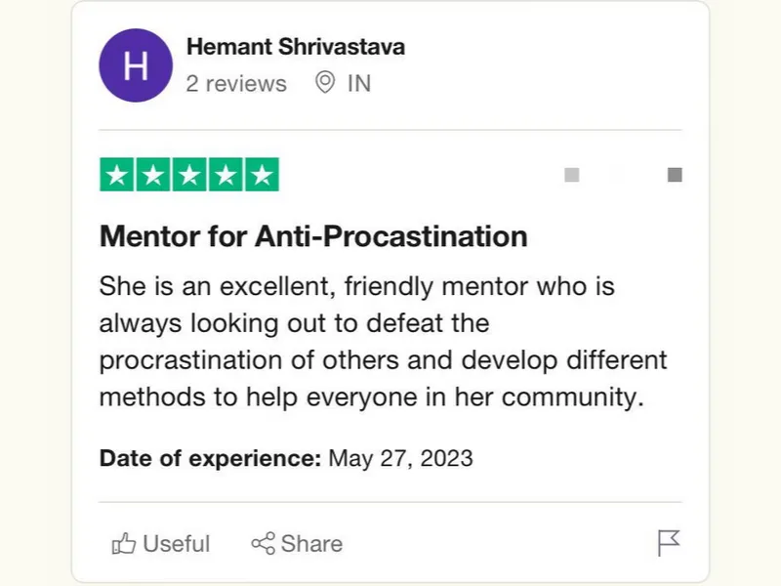This screenshot has height=586, width=781.
Task: Click the IN country code
Action: [359, 84]
